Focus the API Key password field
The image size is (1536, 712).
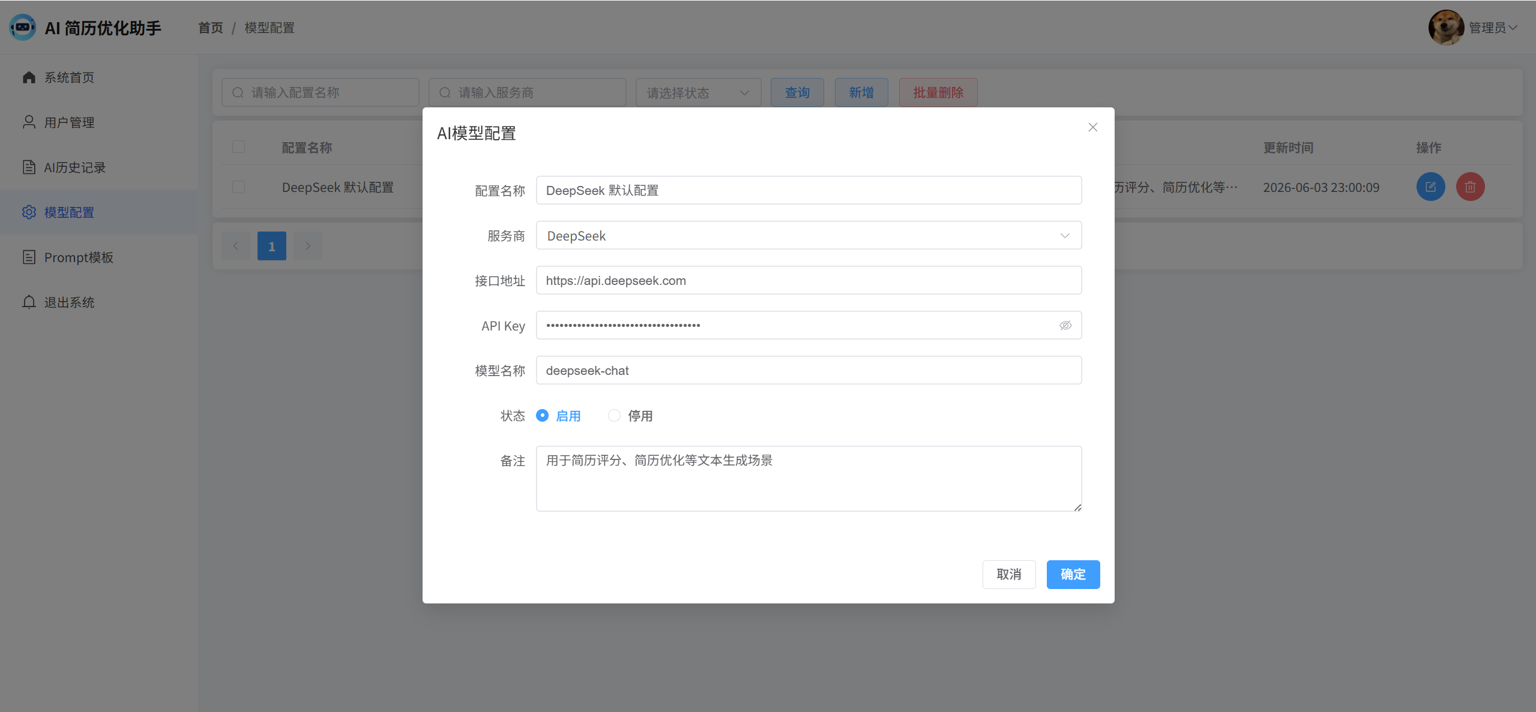[x=809, y=325]
